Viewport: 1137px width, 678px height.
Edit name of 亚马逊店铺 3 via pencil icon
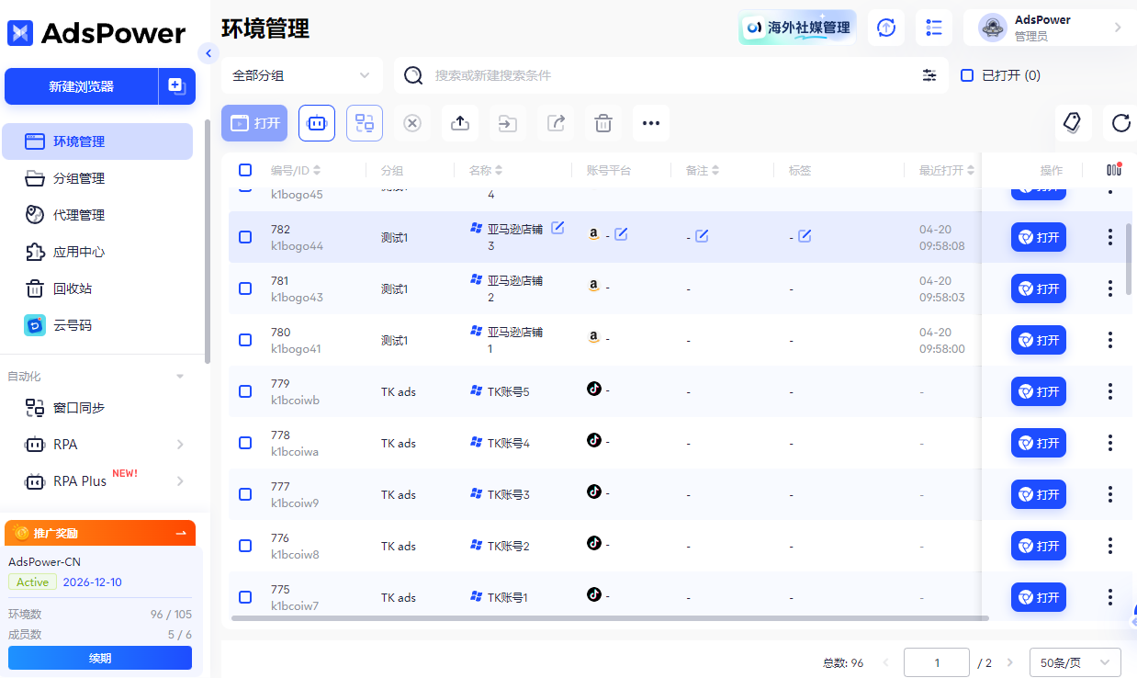tap(557, 229)
